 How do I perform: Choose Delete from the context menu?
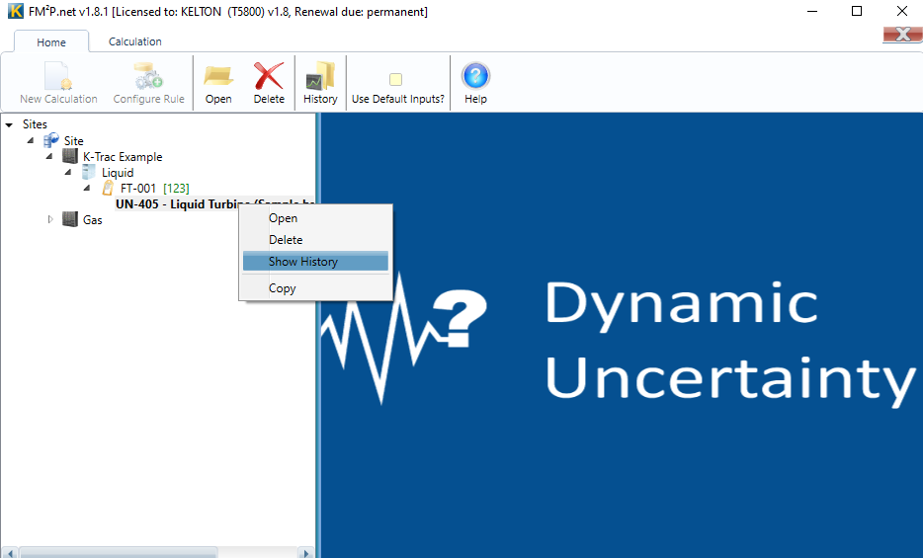click(x=315, y=240)
